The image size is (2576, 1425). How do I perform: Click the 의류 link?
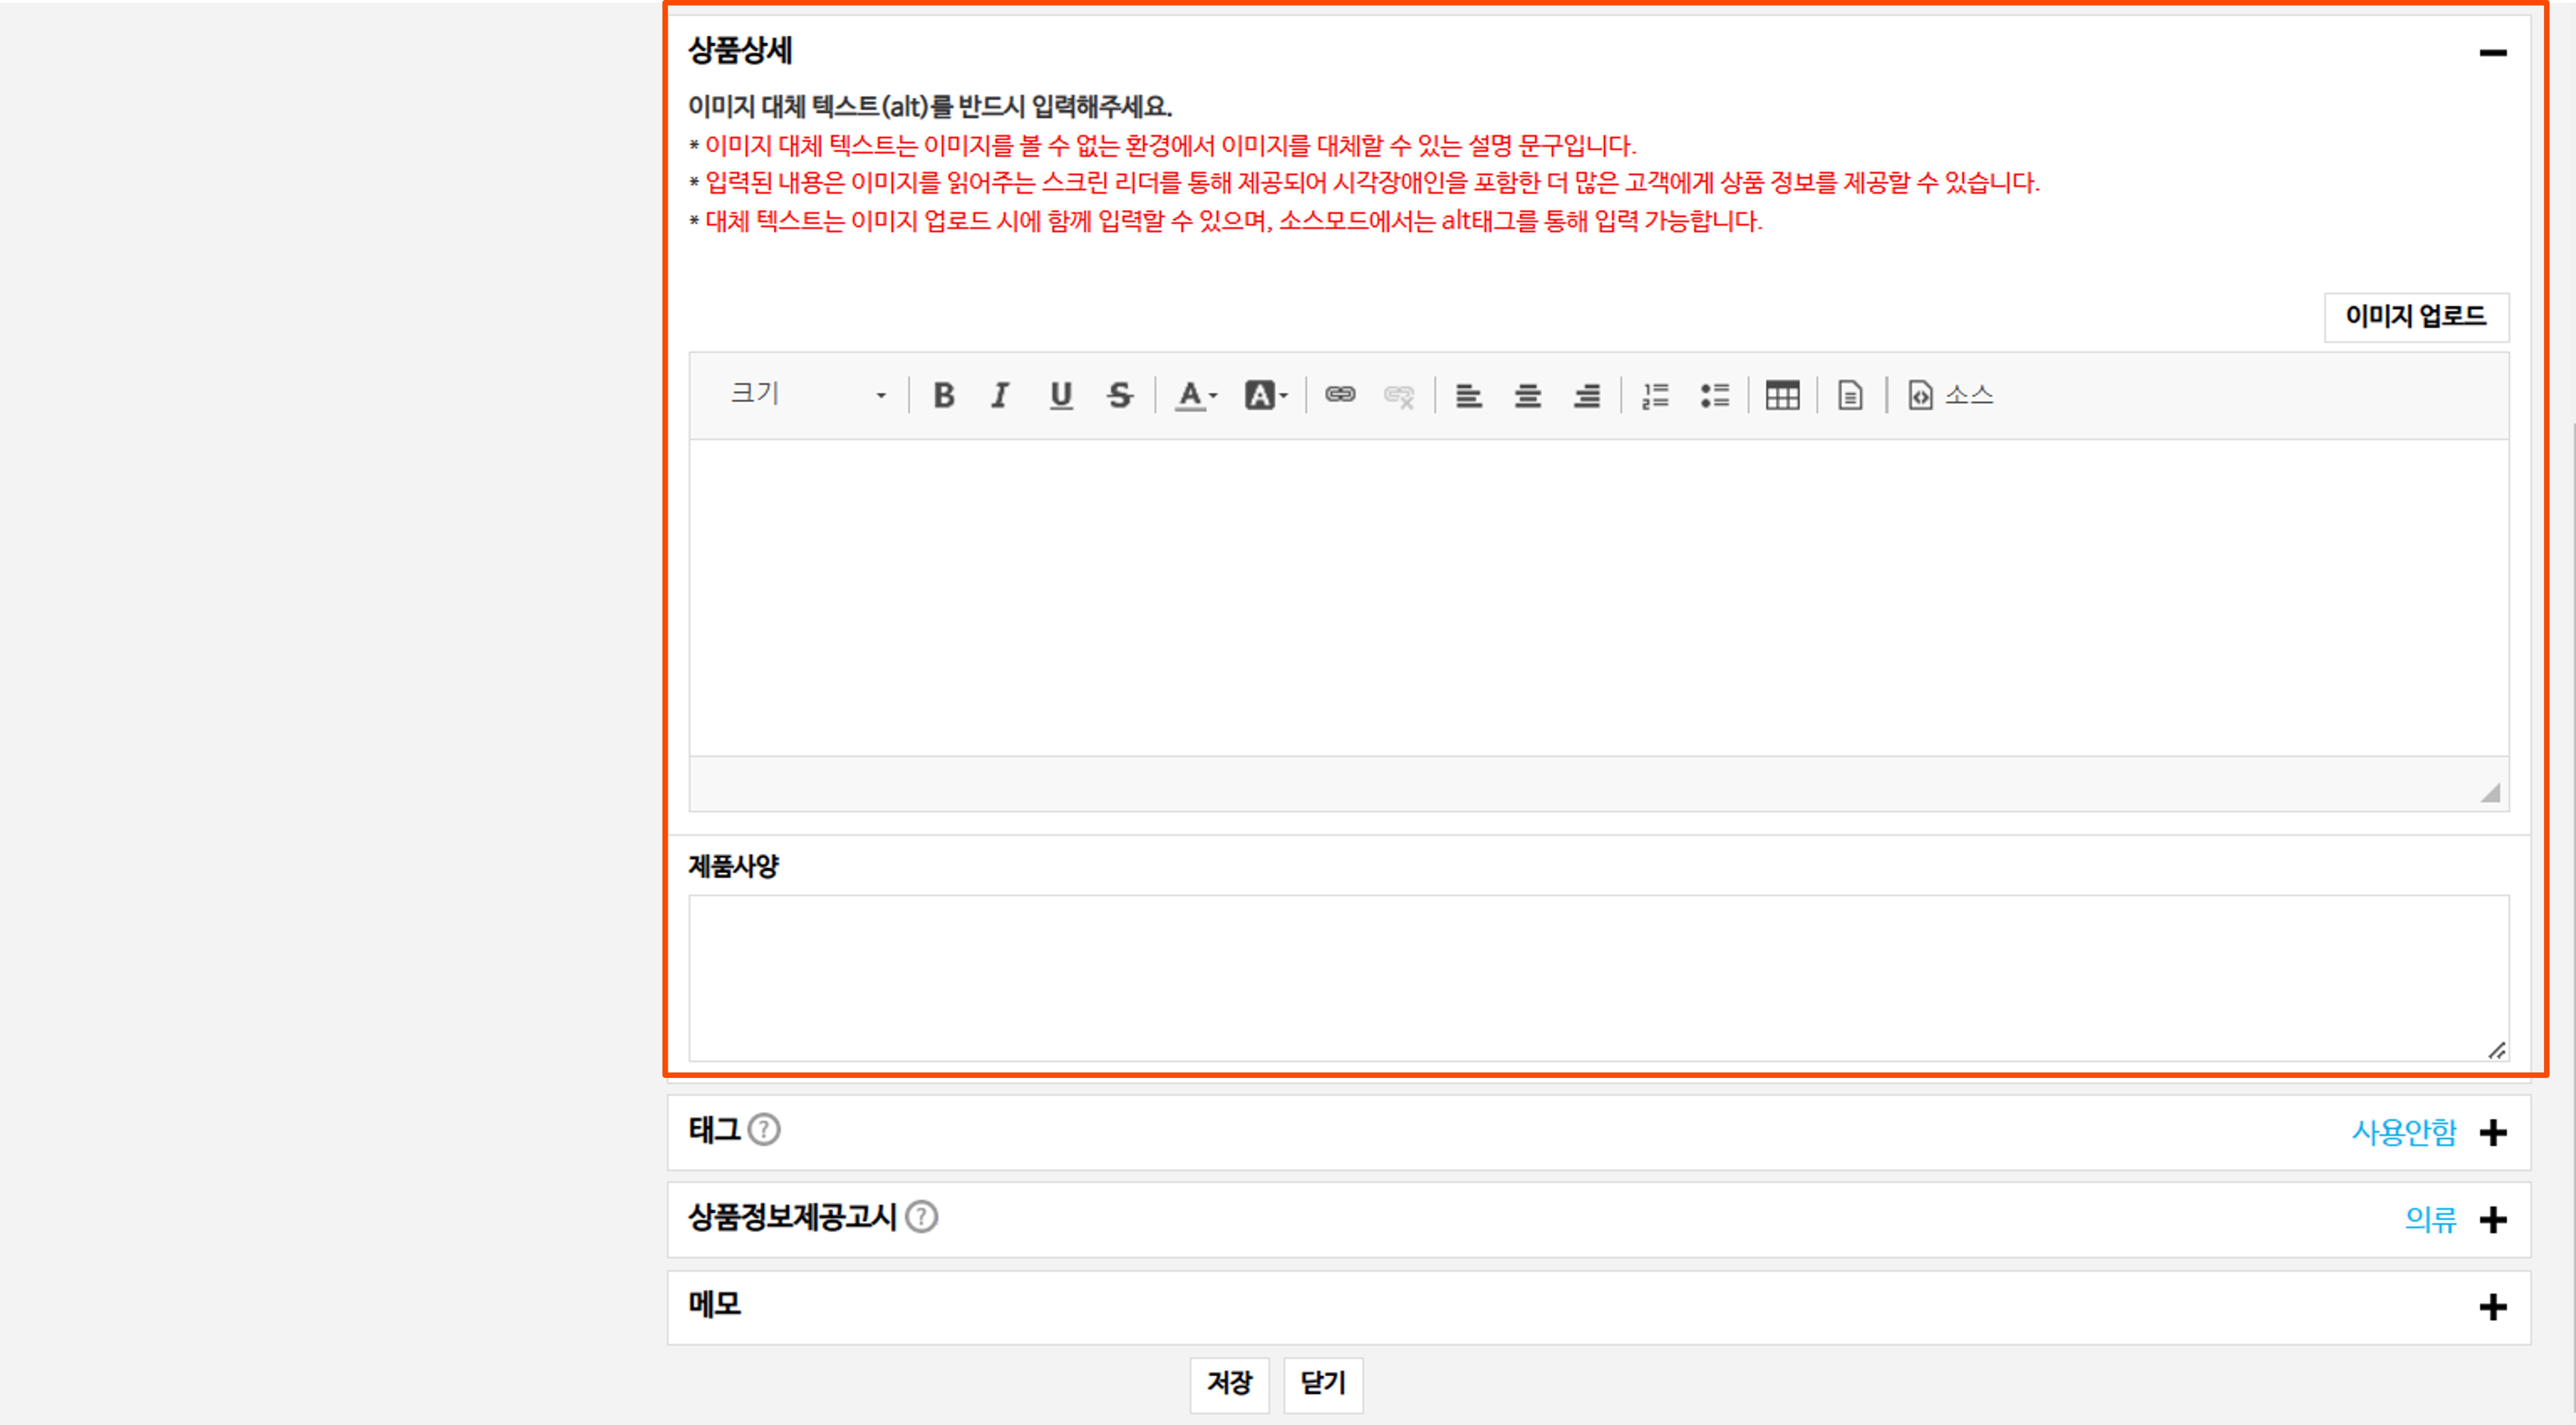2431,1219
